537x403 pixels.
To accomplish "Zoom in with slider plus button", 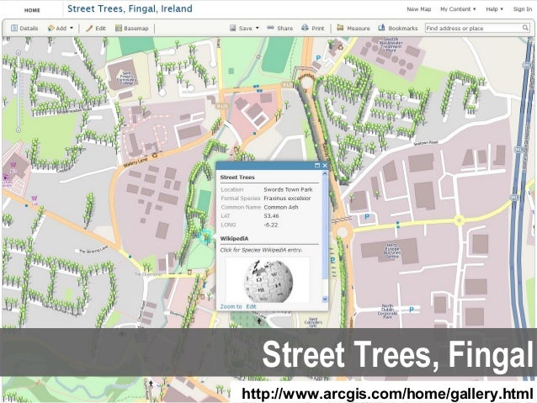I will point(19,53).
